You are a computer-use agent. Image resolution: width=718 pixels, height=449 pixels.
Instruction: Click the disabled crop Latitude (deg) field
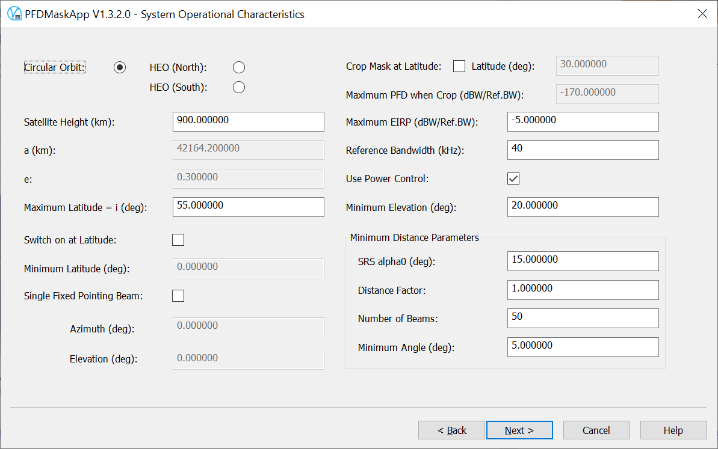(607, 66)
